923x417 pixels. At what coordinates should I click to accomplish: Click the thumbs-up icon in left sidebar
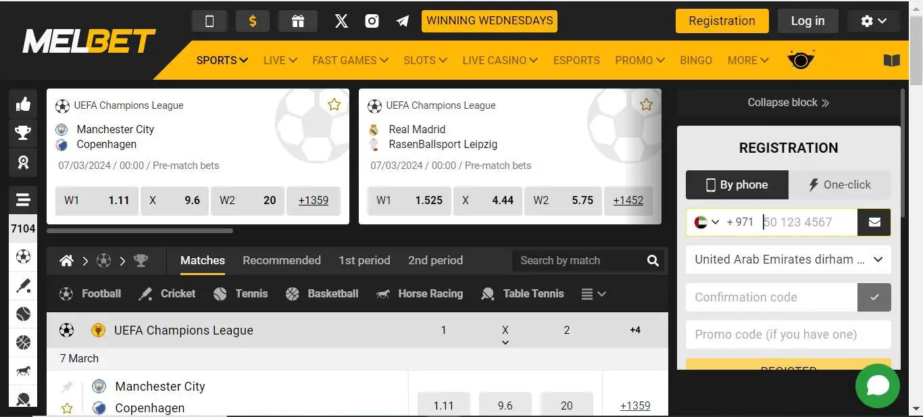click(x=23, y=104)
